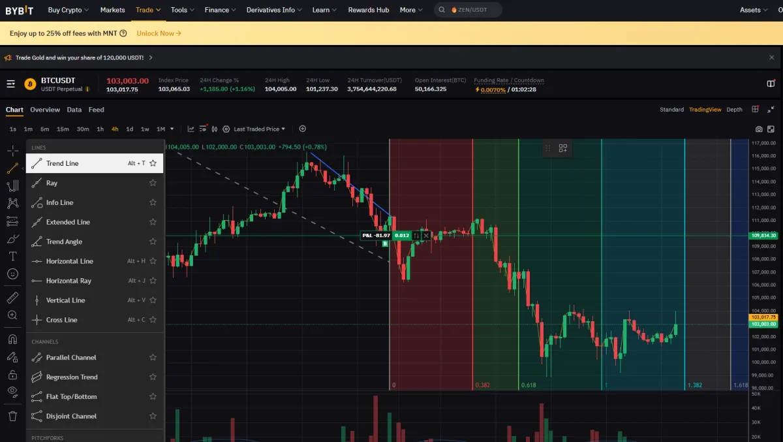Open the chart settings hexagon icon

coord(226,129)
